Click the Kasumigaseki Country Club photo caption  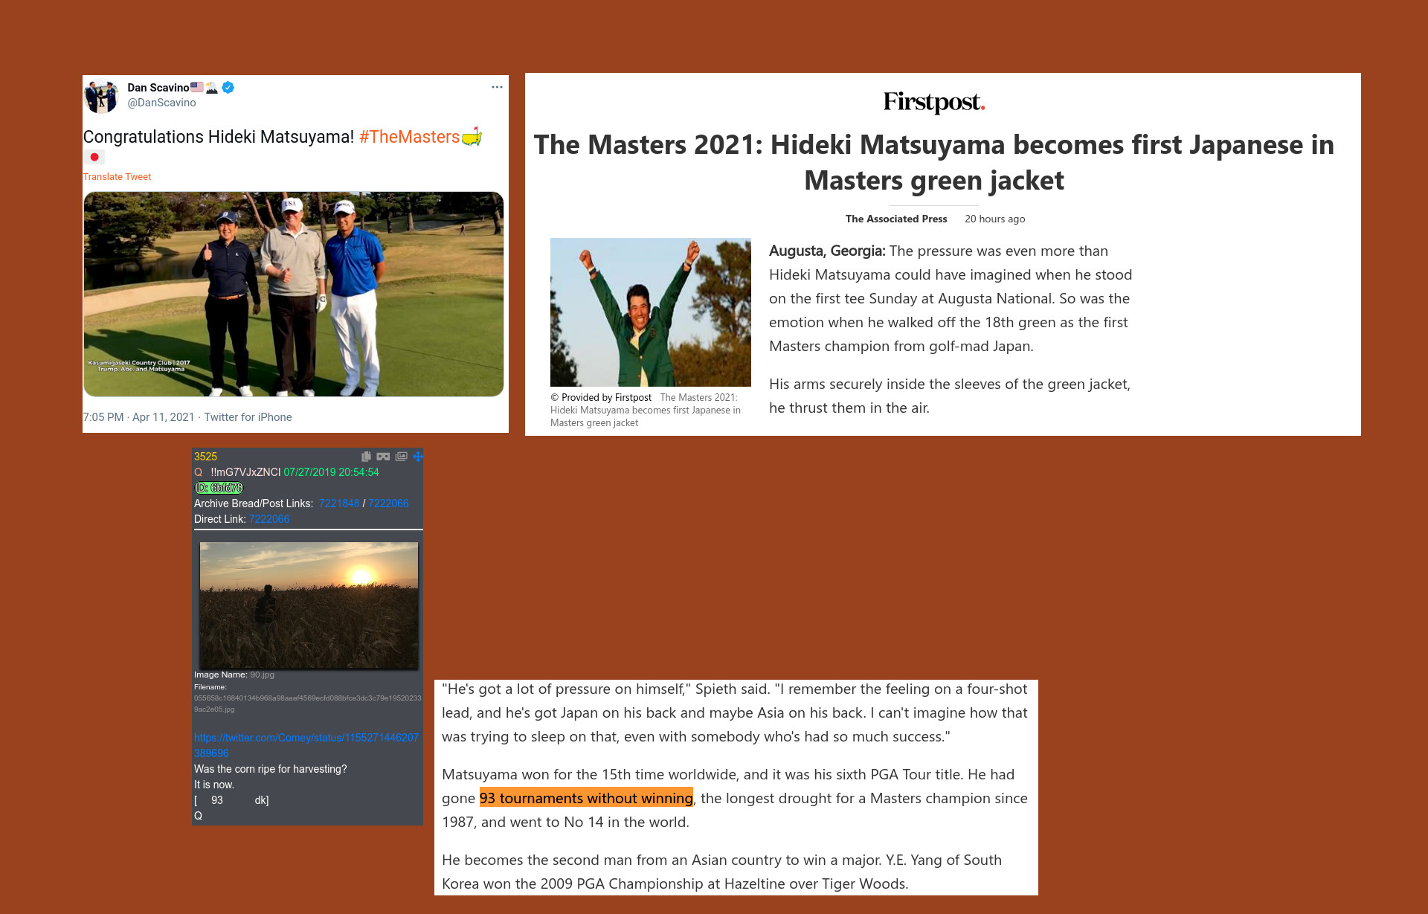click(139, 366)
